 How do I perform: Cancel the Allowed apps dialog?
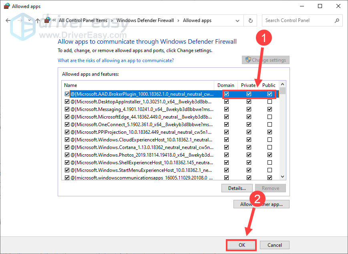[275, 245]
